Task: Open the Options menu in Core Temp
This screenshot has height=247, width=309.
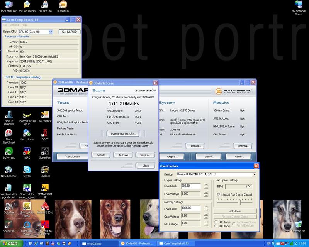Action: [14, 25]
